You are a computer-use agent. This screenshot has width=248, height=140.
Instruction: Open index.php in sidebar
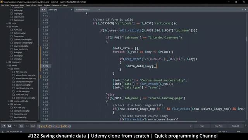click(x=18, y=10)
